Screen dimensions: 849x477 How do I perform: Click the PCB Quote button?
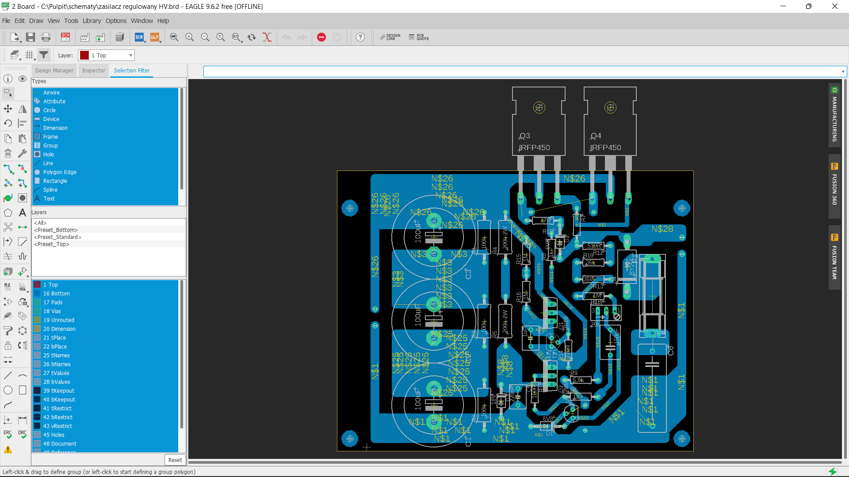pyautogui.click(x=419, y=38)
